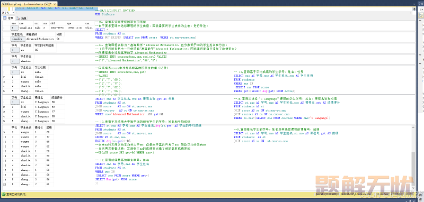Click the 课程号 column header
This screenshot has width=424, height=202.
39,127
